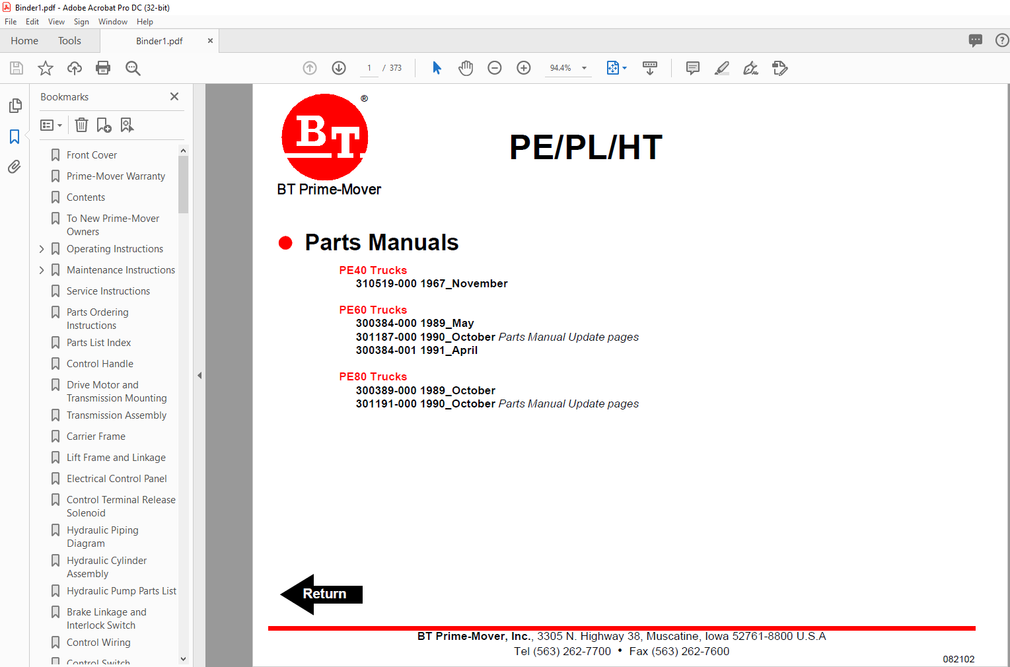Screen dimensions: 1010x667
Task: Add a new bookmark icon
Action: [104, 125]
